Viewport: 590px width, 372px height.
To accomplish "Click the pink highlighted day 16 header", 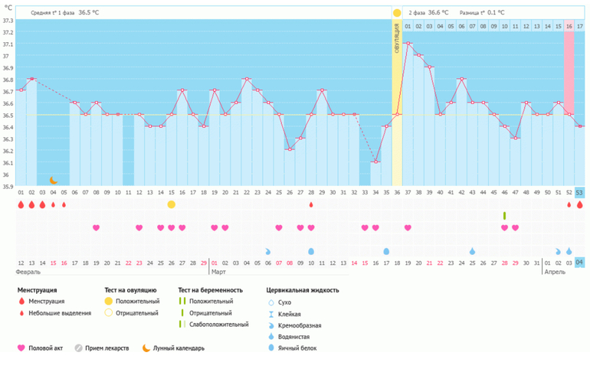I will pyautogui.click(x=569, y=26).
